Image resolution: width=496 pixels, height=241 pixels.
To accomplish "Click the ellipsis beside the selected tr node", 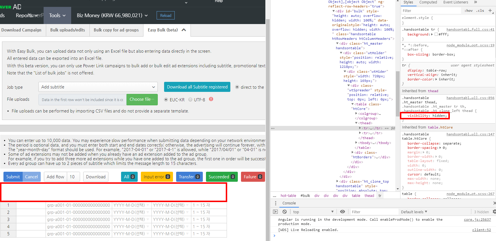I will [x=273, y=128].
